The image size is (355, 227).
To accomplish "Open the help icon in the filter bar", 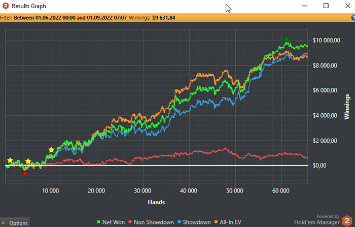I will click(353, 18).
